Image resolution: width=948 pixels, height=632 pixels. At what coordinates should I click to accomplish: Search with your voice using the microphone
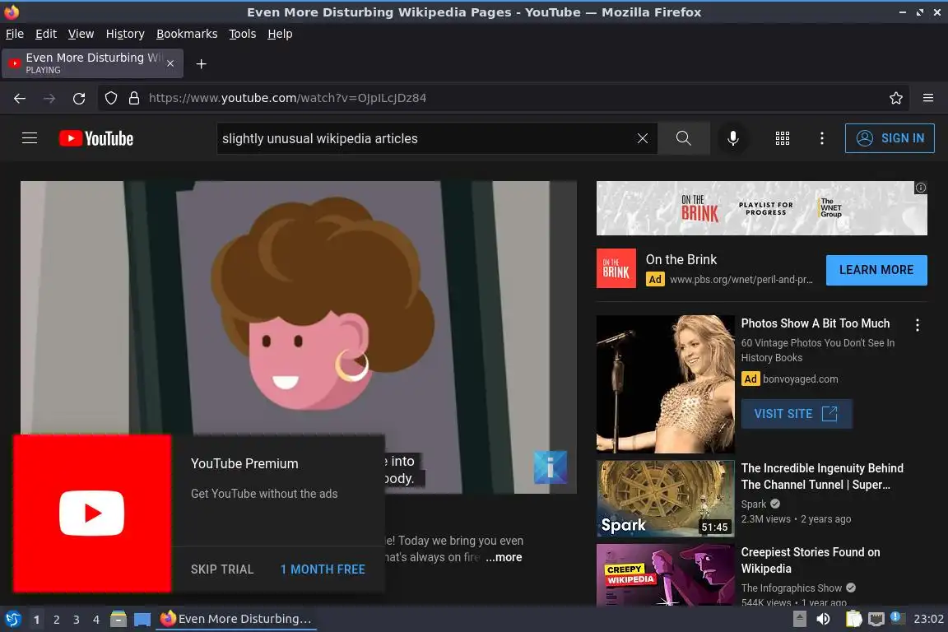point(732,138)
